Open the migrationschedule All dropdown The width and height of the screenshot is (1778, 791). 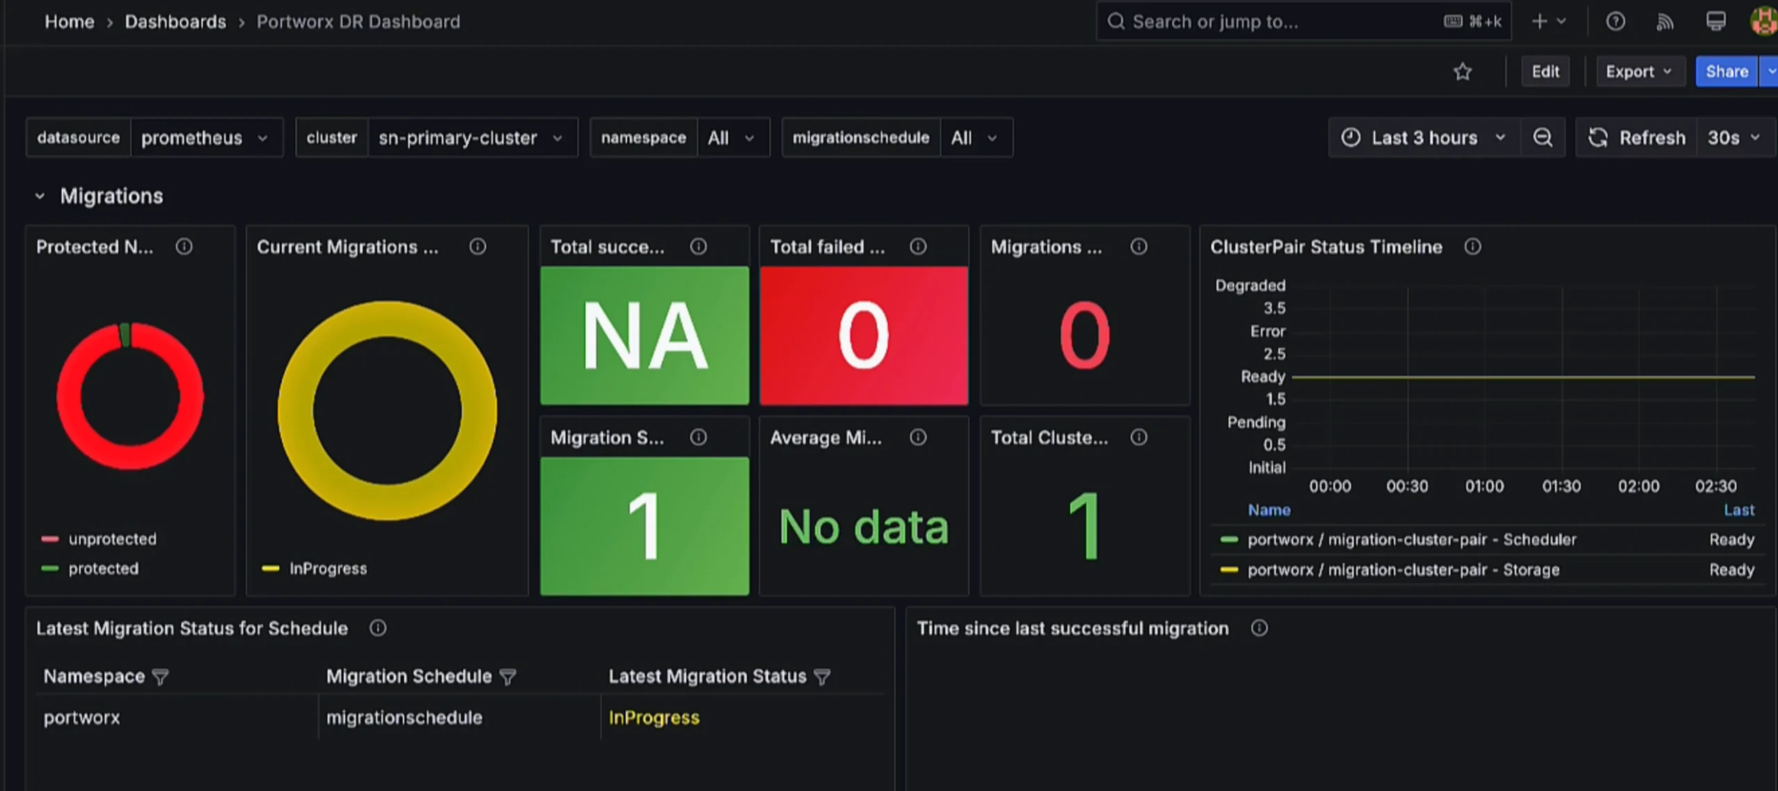976,138
